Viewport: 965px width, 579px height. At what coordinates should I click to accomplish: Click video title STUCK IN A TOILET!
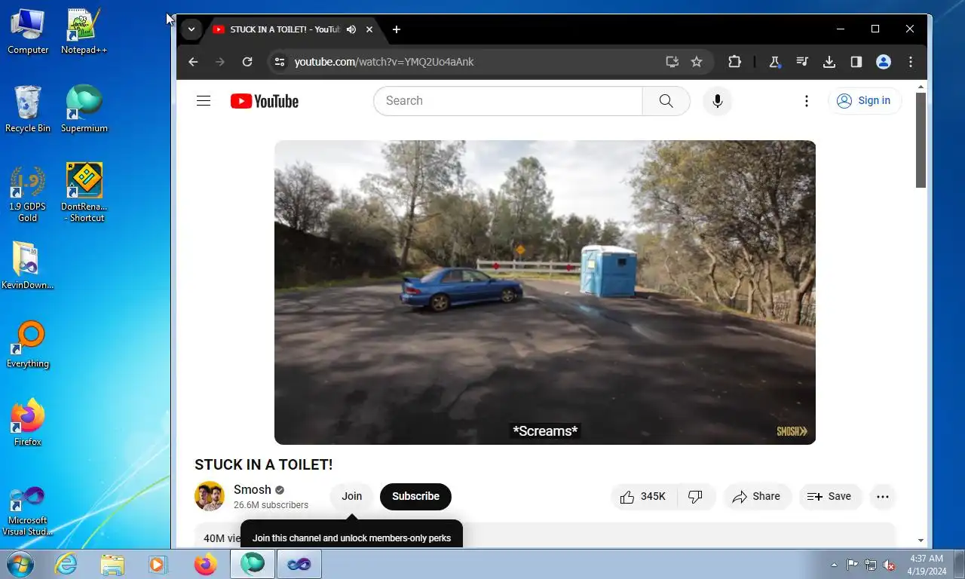click(x=264, y=464)
